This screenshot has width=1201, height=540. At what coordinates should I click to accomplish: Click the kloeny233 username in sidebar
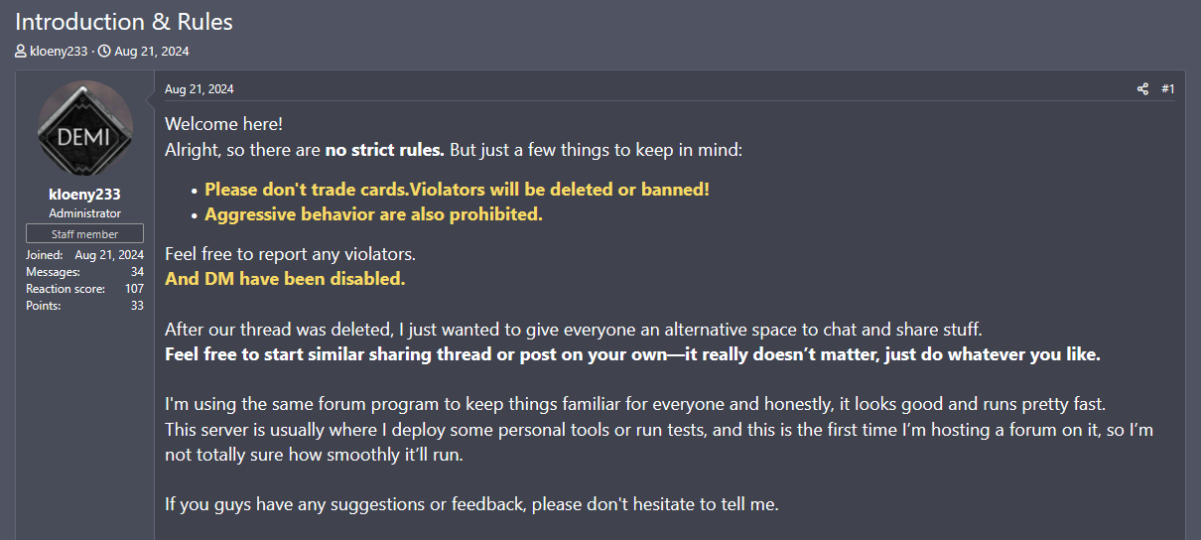pos(84,195)
